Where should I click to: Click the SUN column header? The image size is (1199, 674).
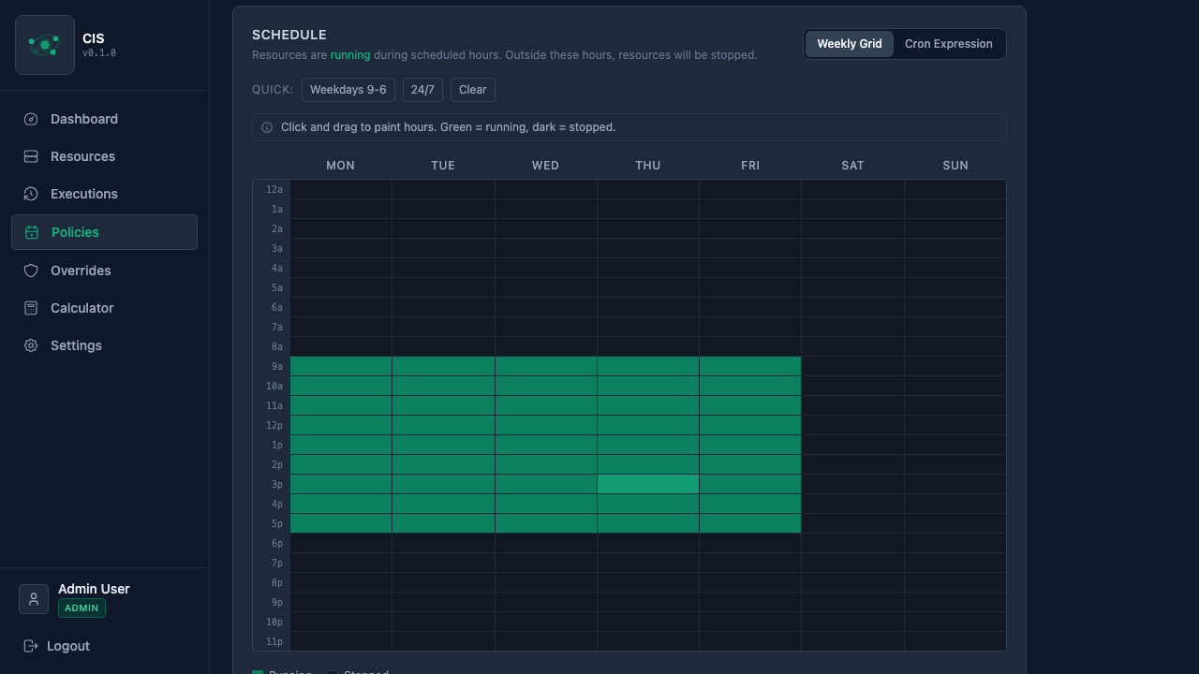pyautogui.click(x=955, y=166)
